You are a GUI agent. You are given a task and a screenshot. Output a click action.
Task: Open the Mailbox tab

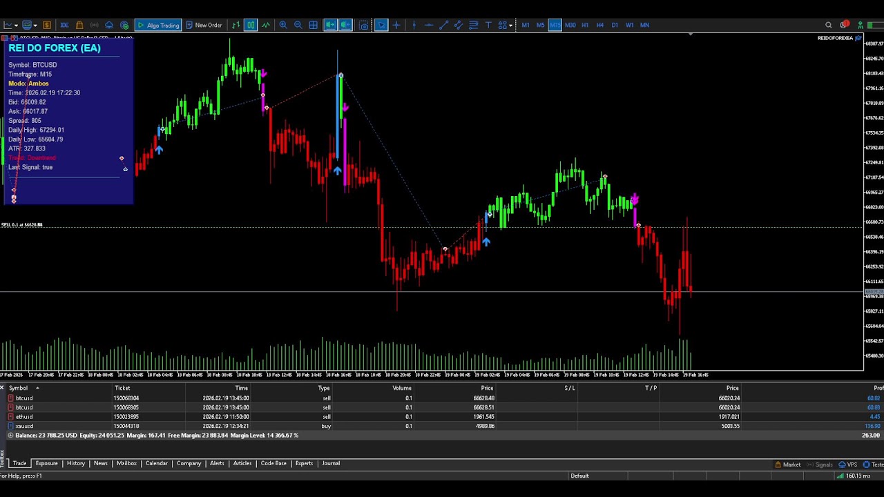tap(126, 463)
